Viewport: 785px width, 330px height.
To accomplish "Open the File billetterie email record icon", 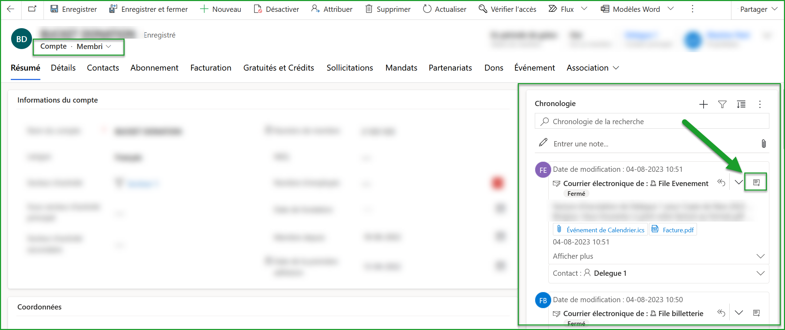I will [756, 313].
